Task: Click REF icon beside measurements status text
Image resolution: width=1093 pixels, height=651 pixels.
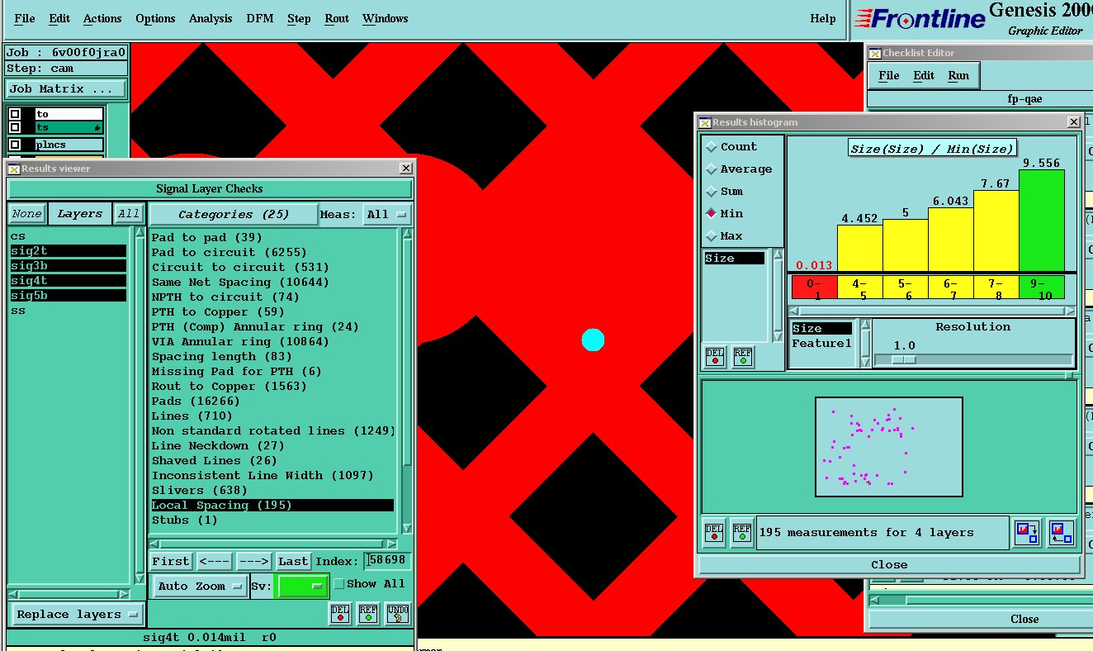Action: (x=742, y=533)
